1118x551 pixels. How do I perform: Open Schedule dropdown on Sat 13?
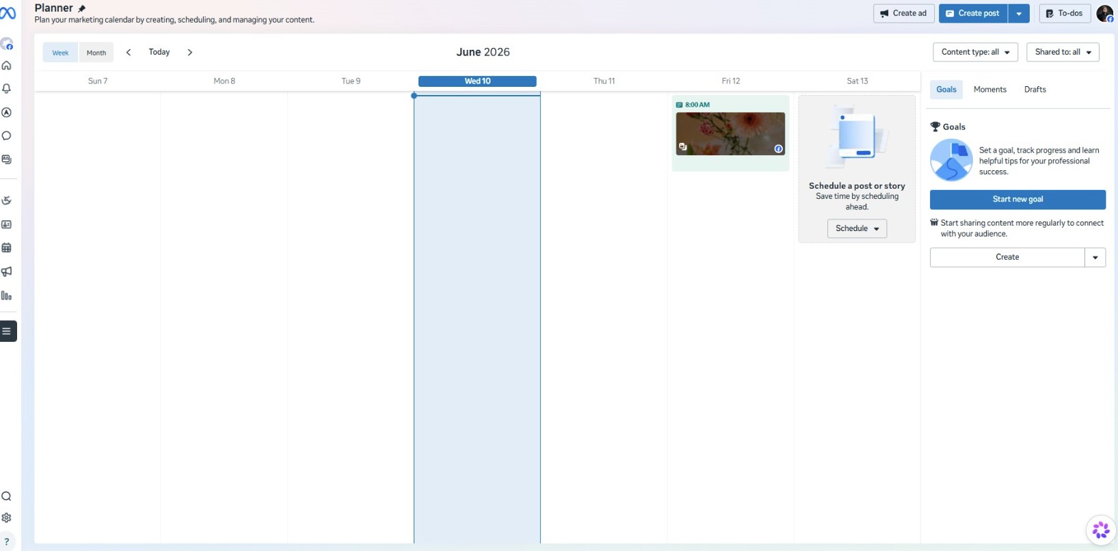(x=857, y=228)
